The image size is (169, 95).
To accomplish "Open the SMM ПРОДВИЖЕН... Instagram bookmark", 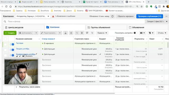I will 95,11.
